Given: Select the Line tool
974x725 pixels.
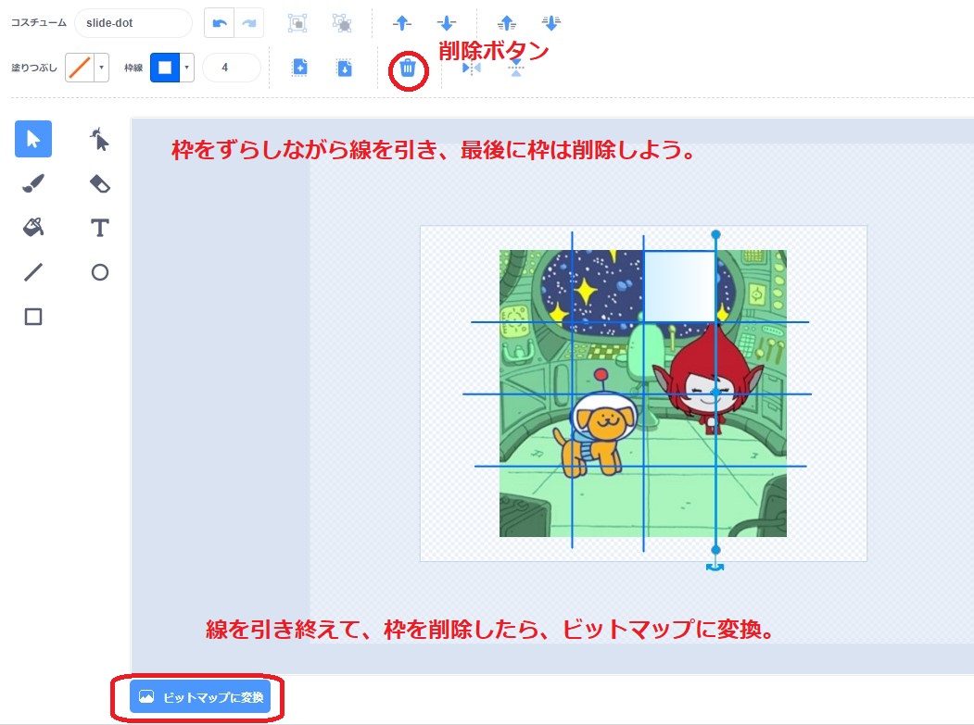Looking at the screenshot, I should coord(33,272).
